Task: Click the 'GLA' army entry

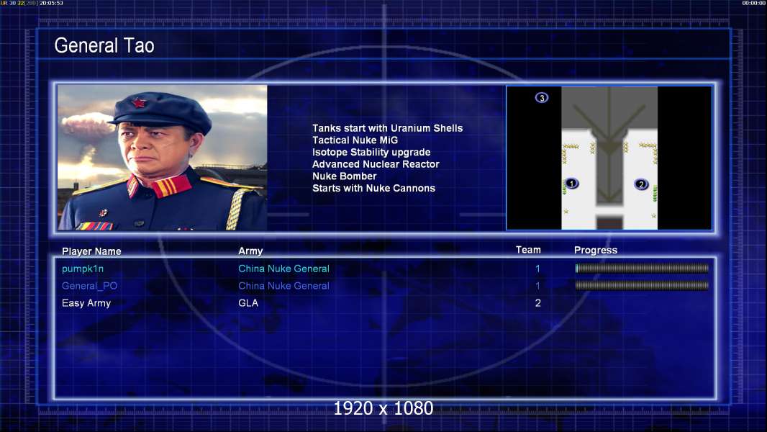Action: click(248, 303)
